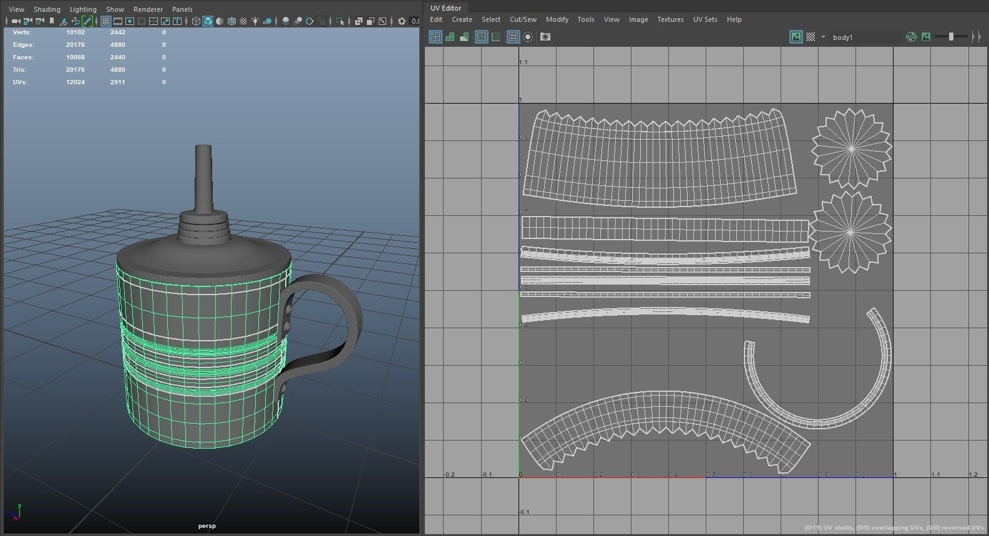Viewport: 989px width, 536px height.
Task: Click the Select Camera icon in viewport toolbar
Action: (16, 21)
